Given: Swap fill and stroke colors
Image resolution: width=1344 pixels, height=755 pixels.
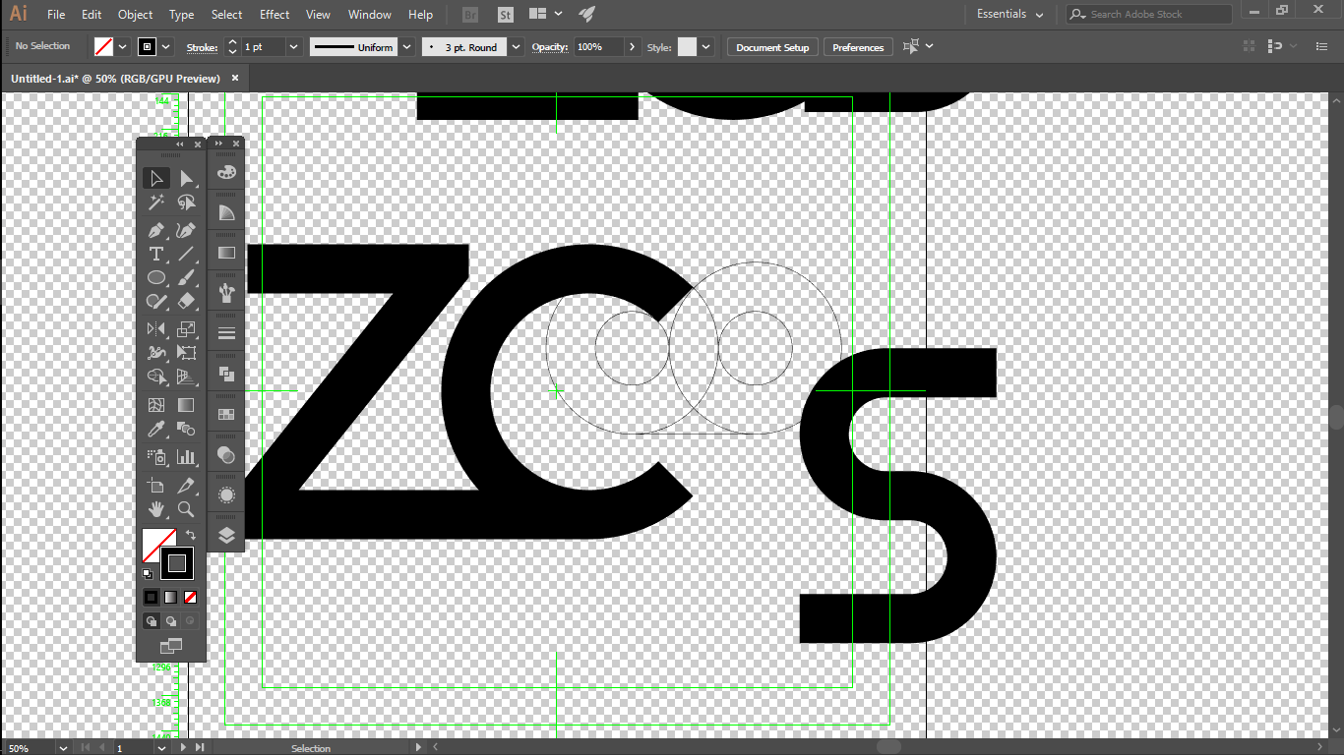Looking at the screenshot, I should click(x=190, y=537).
